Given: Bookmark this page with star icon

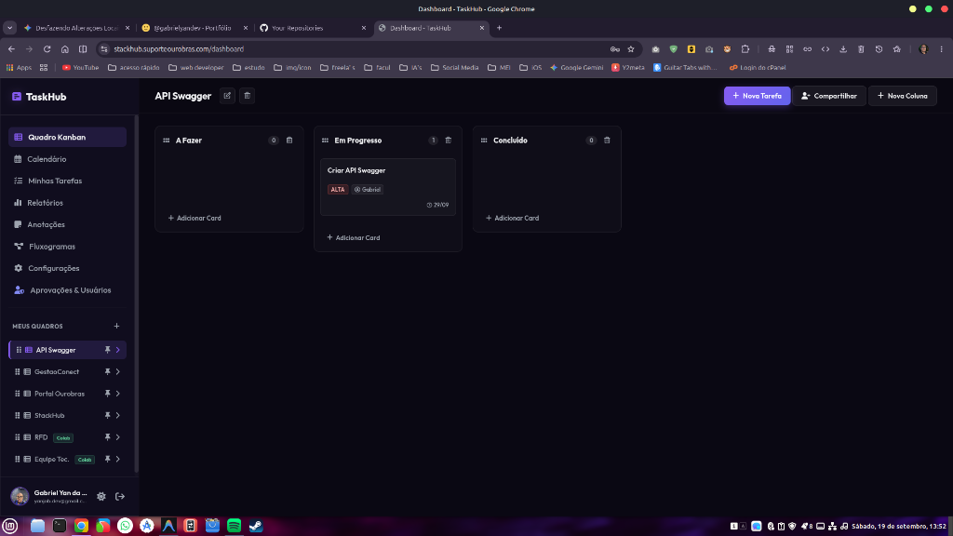Looking at the screenshot, I should 631,49.
